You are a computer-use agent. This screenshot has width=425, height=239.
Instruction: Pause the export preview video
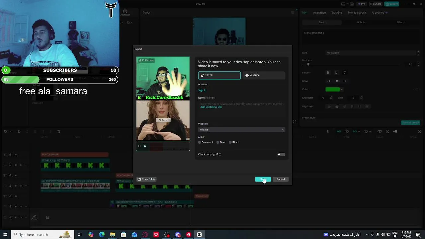tap(139, 146)
